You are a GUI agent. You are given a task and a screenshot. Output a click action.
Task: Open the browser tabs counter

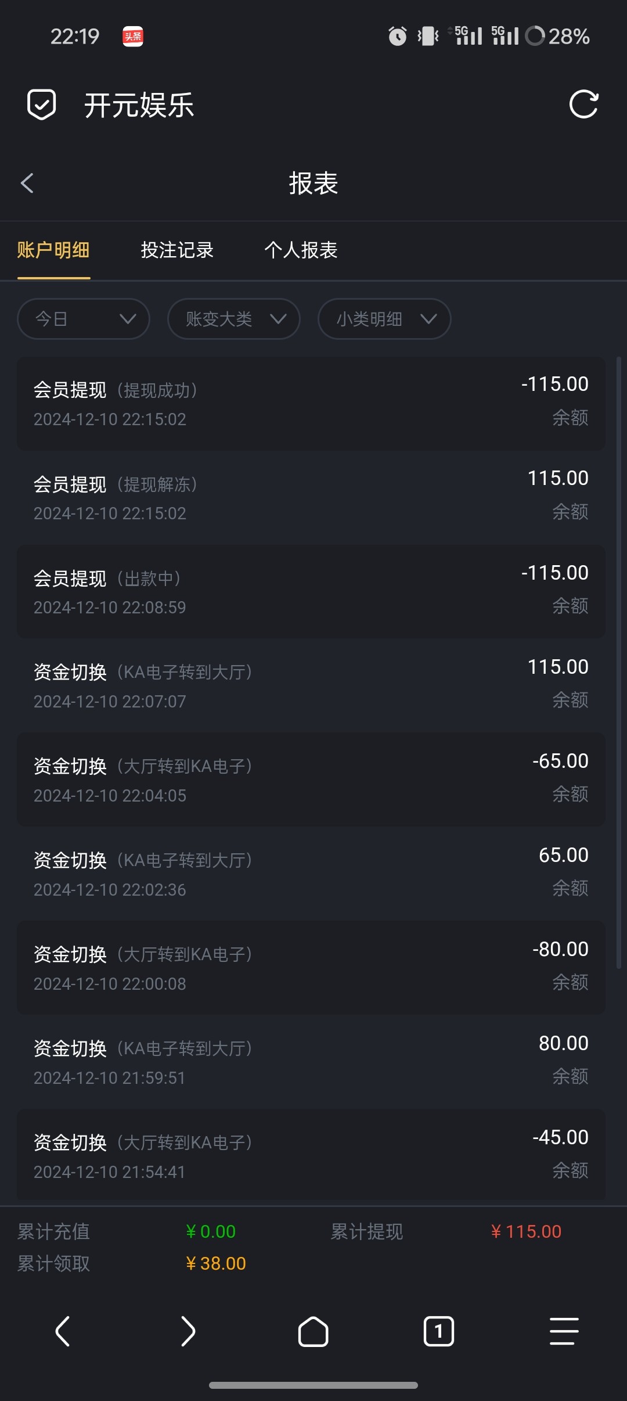click(439, 1331)
